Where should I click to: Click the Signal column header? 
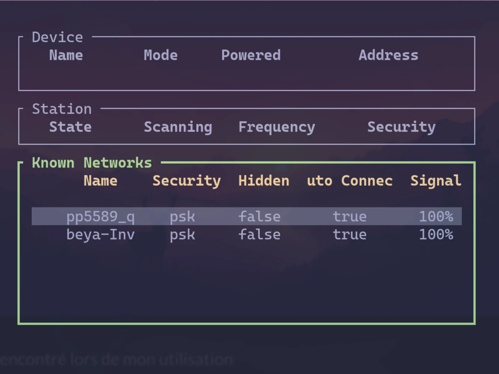[435, 180]
